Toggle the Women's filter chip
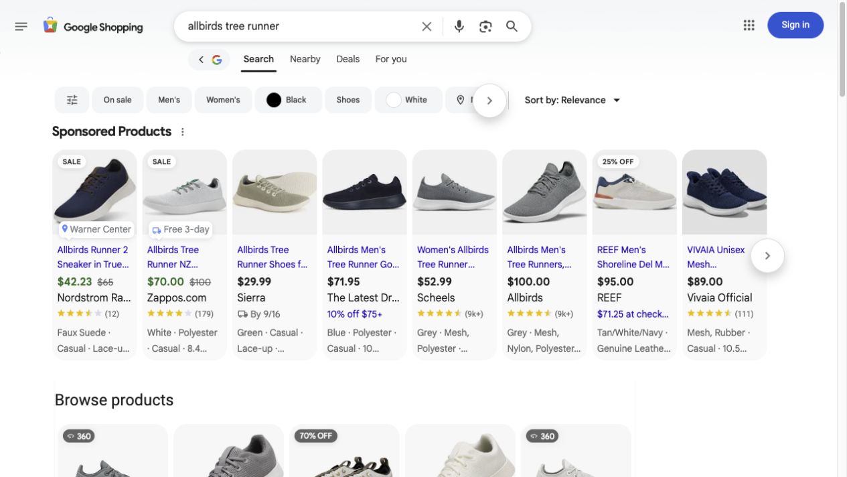 click(223, 100)
